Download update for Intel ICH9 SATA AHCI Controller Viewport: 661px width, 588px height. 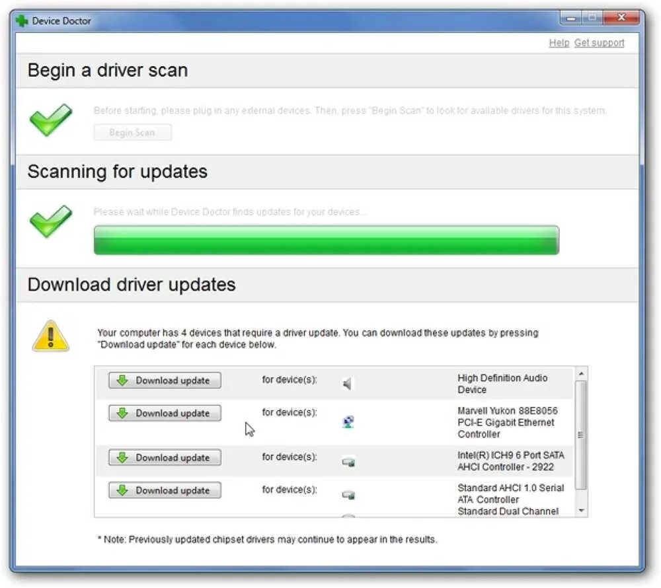coord(165,457)
